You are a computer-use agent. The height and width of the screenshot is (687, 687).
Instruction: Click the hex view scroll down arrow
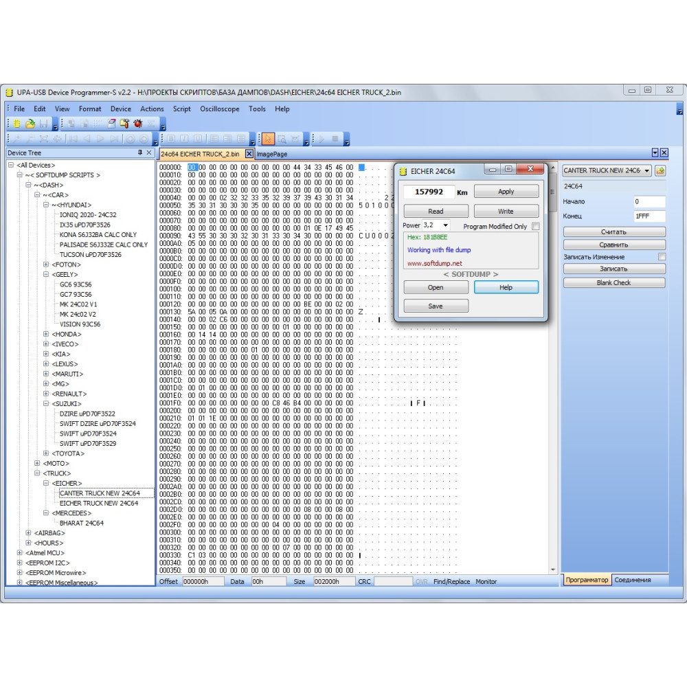[x=553, y=570]
